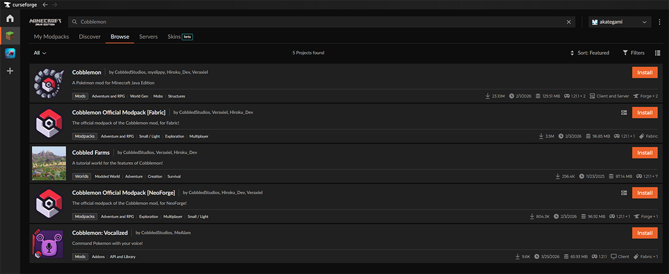Click API and Library tag on Vocalized
The height and width of the screenshot is (274, 669).
click(x=123, y=257)
